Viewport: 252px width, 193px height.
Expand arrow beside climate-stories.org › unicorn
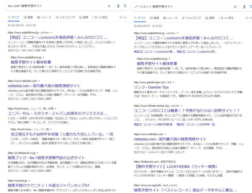pos(182,106)
